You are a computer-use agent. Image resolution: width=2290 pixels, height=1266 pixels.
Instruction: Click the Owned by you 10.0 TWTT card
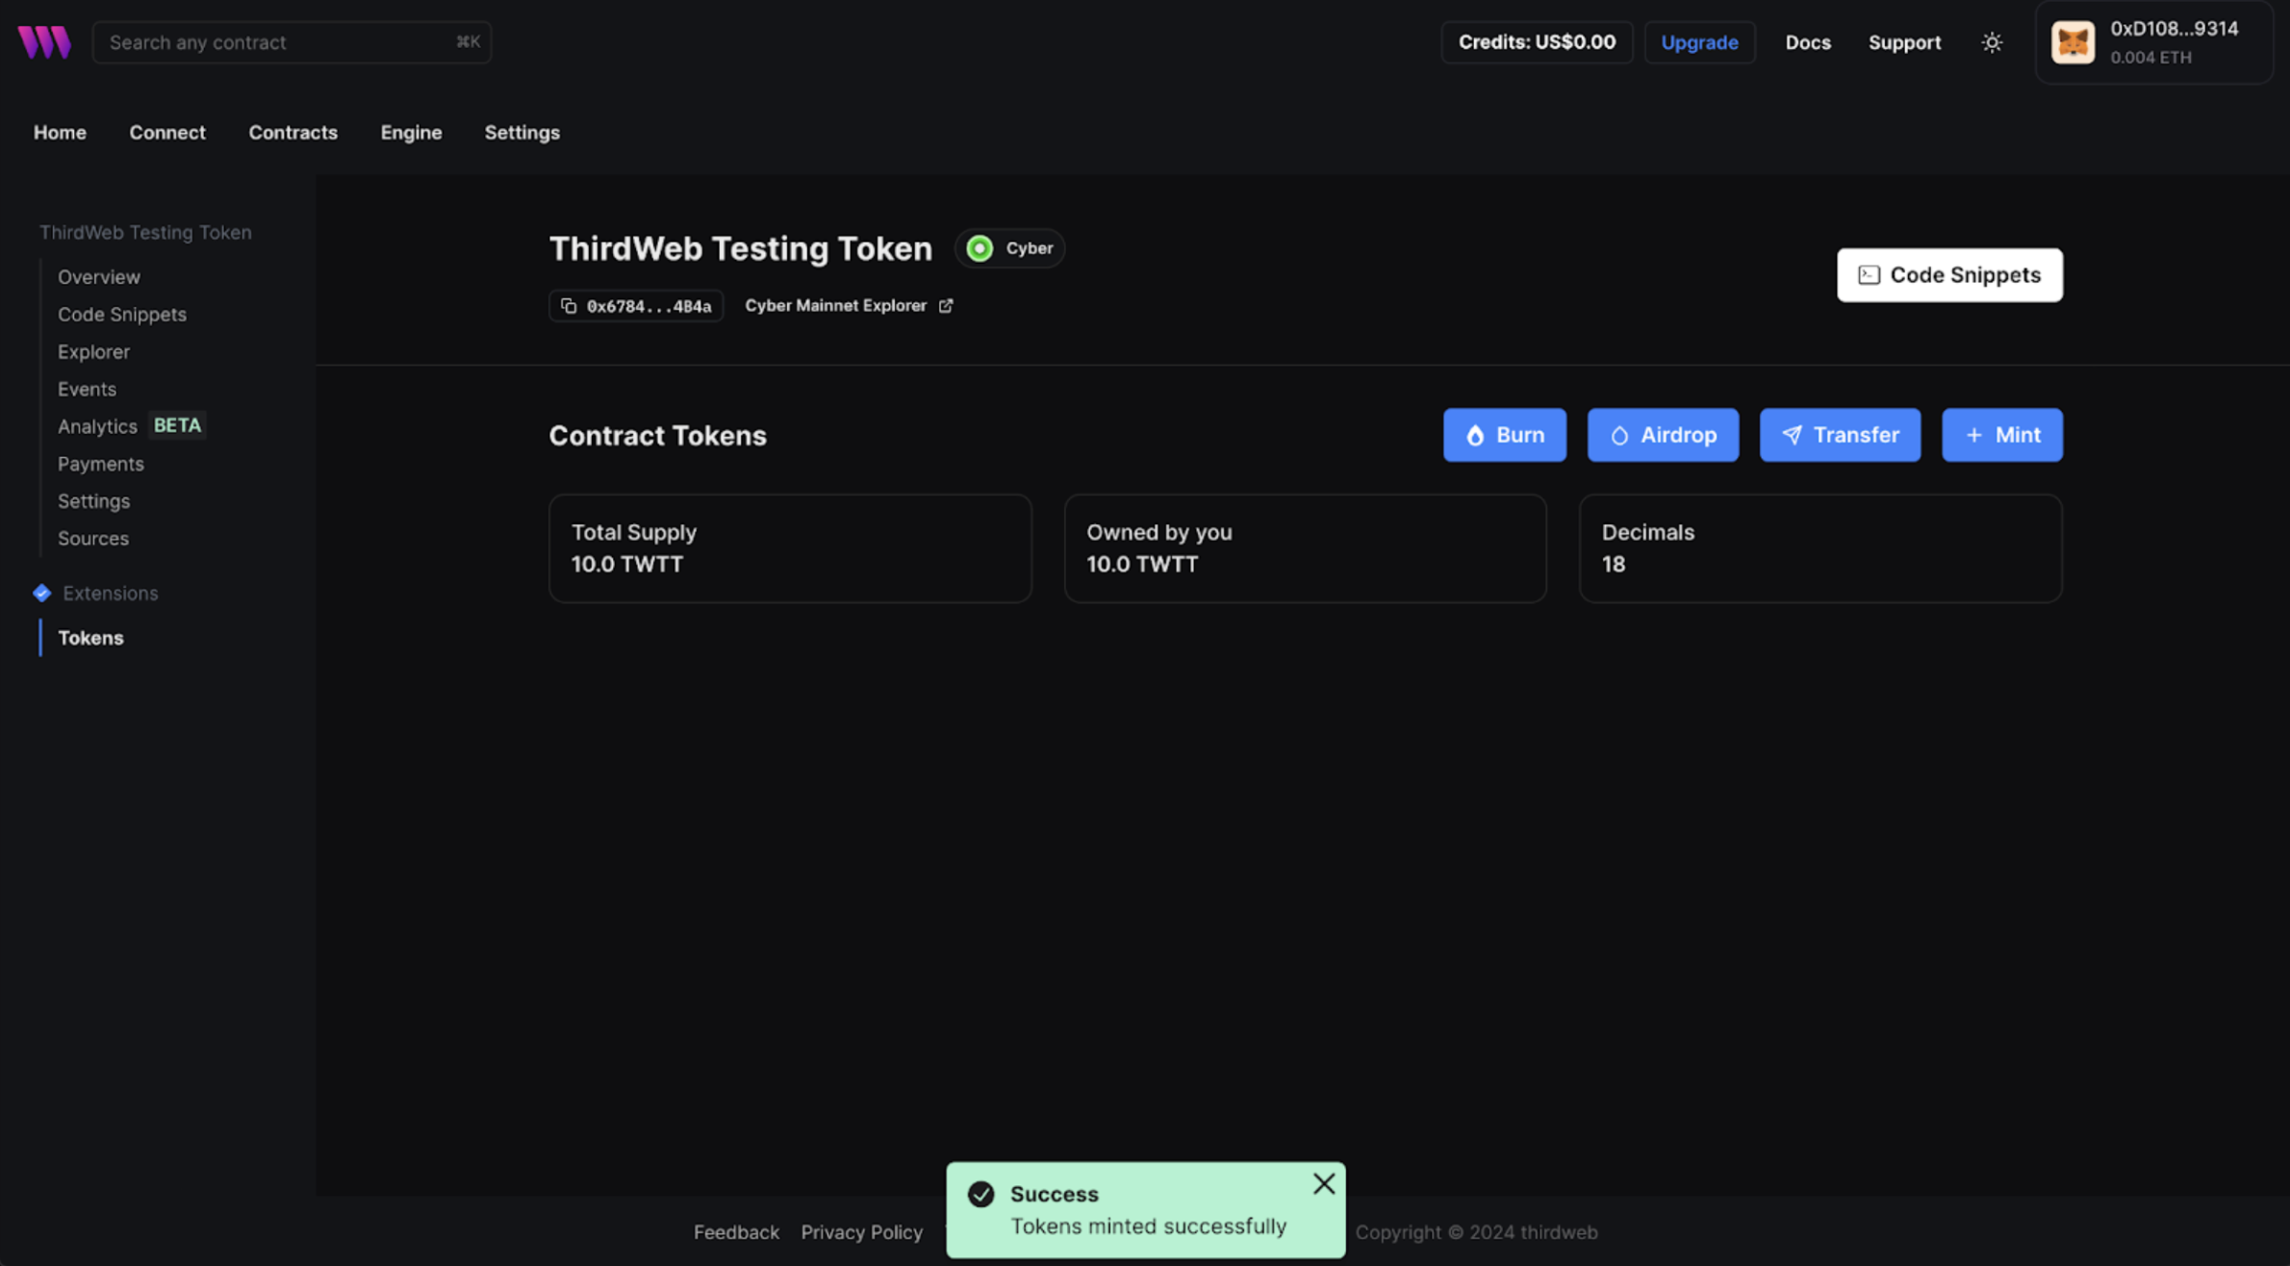1305,548
